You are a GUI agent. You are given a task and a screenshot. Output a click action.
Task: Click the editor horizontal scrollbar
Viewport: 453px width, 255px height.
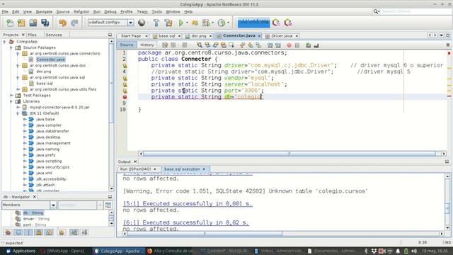pos(289,154)
